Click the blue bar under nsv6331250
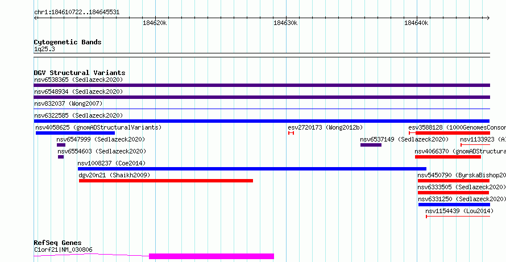 pyautogui.click(x=454, y=205)
